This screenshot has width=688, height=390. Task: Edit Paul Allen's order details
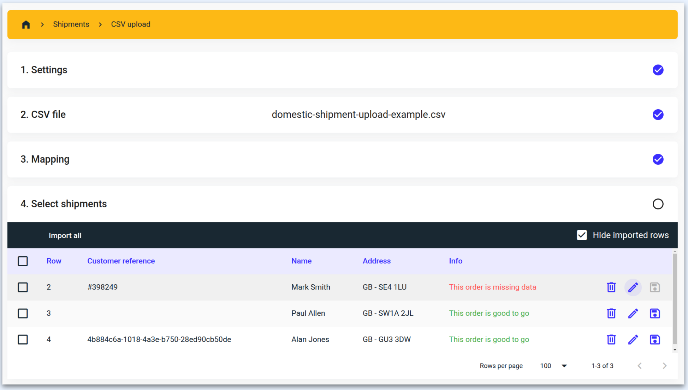[x=633, y=313]
